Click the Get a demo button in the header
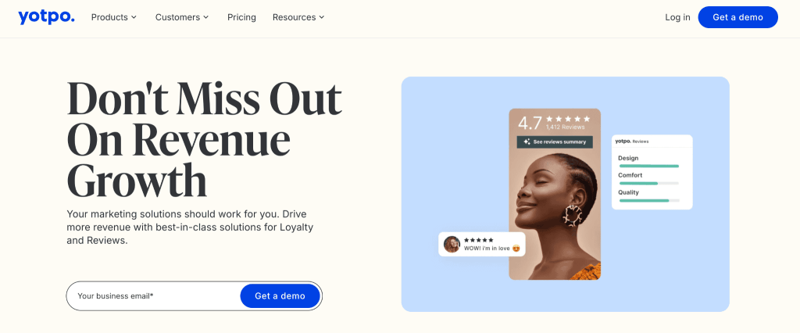Screen dimensions: 800x333 click(x=737, y=17)
